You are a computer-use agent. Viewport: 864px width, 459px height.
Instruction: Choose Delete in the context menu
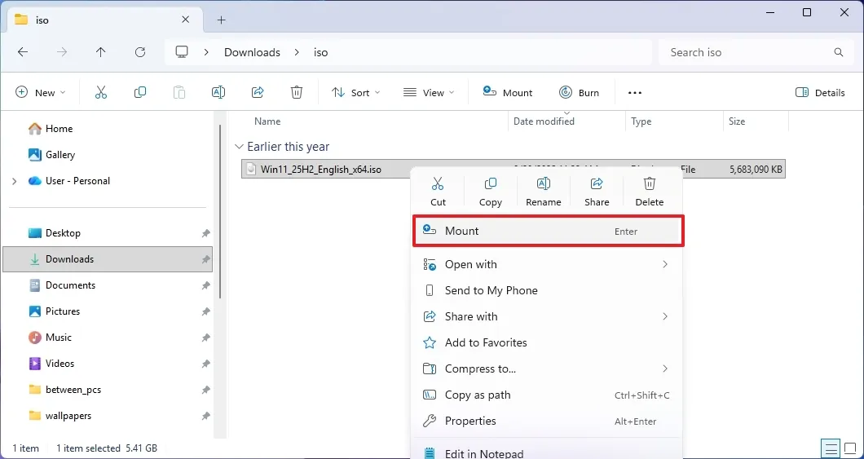[x=650, y=192]
